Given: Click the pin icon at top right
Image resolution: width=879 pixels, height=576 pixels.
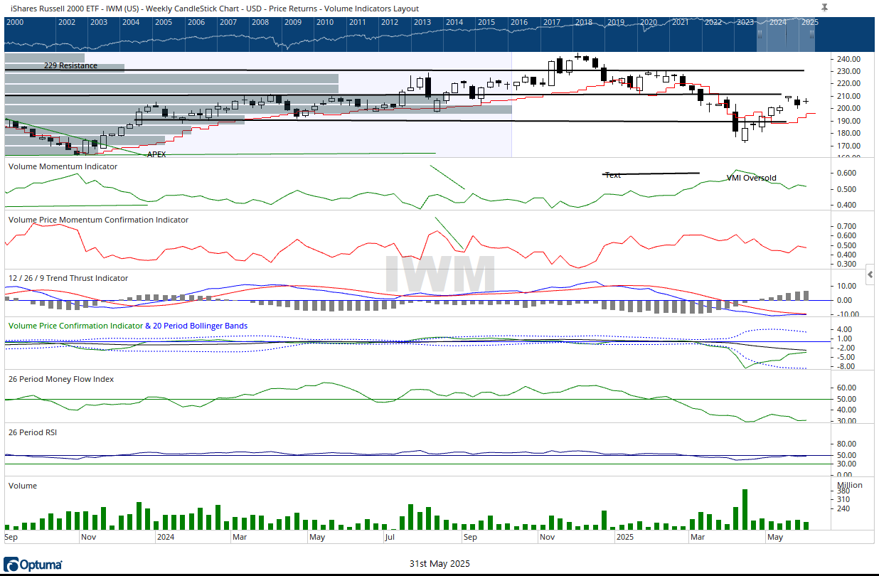Looking at the screenshot, I should [x=824, y=7].
